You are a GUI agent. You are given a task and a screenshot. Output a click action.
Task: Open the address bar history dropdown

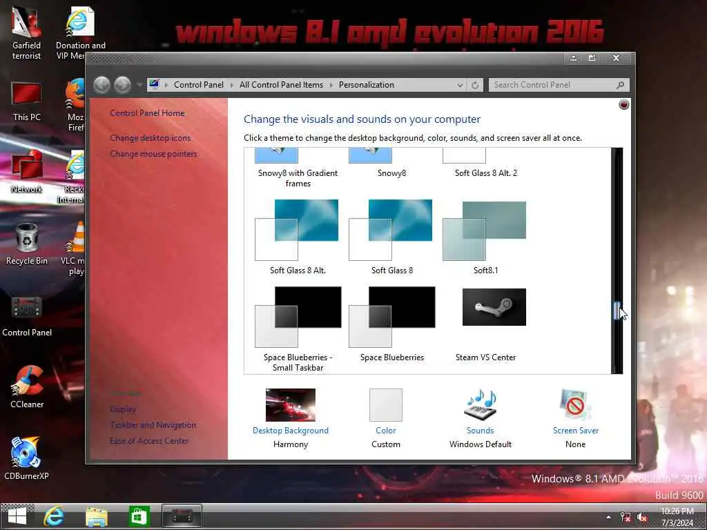[x=460, y=85]
